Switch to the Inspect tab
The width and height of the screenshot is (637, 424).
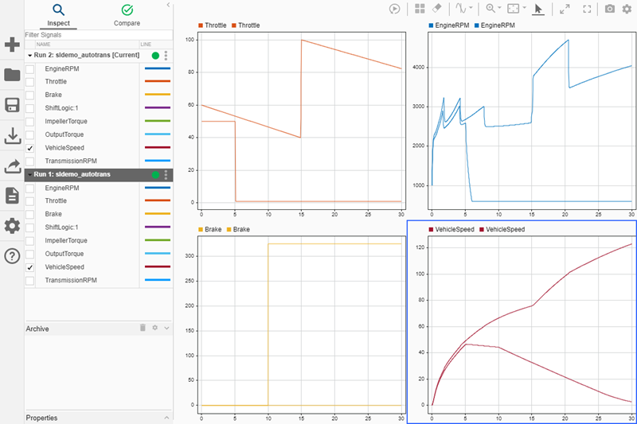click(58, 14)
